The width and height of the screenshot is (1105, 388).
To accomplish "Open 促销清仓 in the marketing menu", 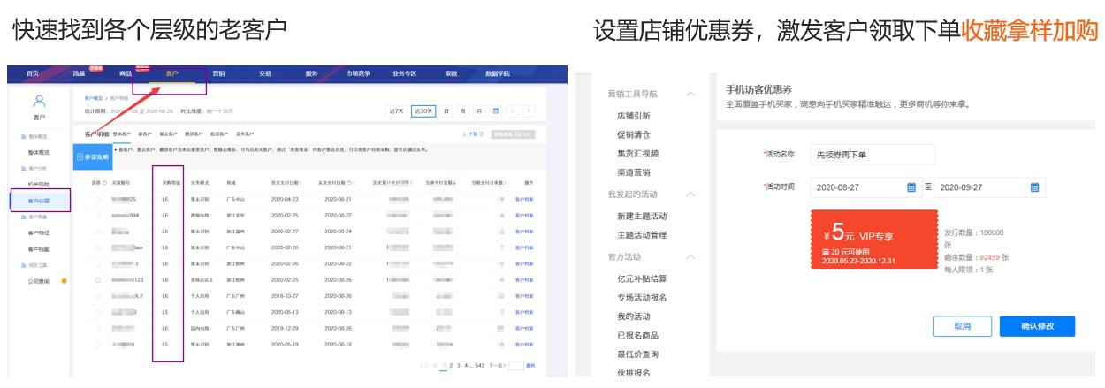I will (x=634, y=134).
